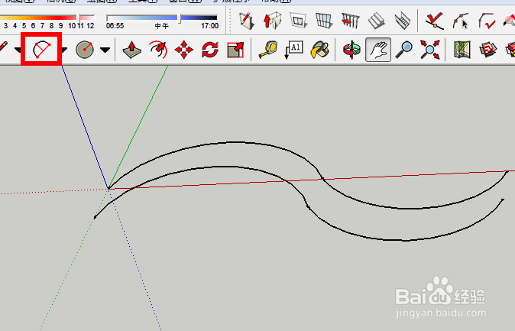515x331 pixels.
Task: Open the Add Location map tool
Action: coord(462,50)
